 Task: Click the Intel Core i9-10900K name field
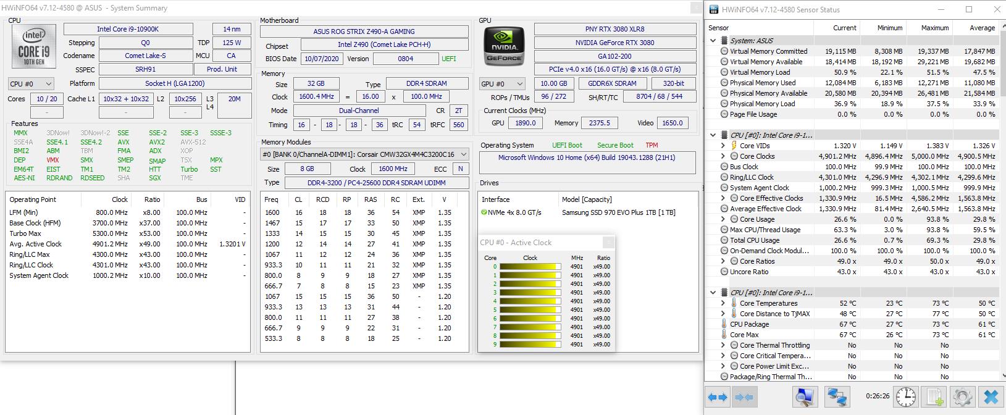click(128, 29)
